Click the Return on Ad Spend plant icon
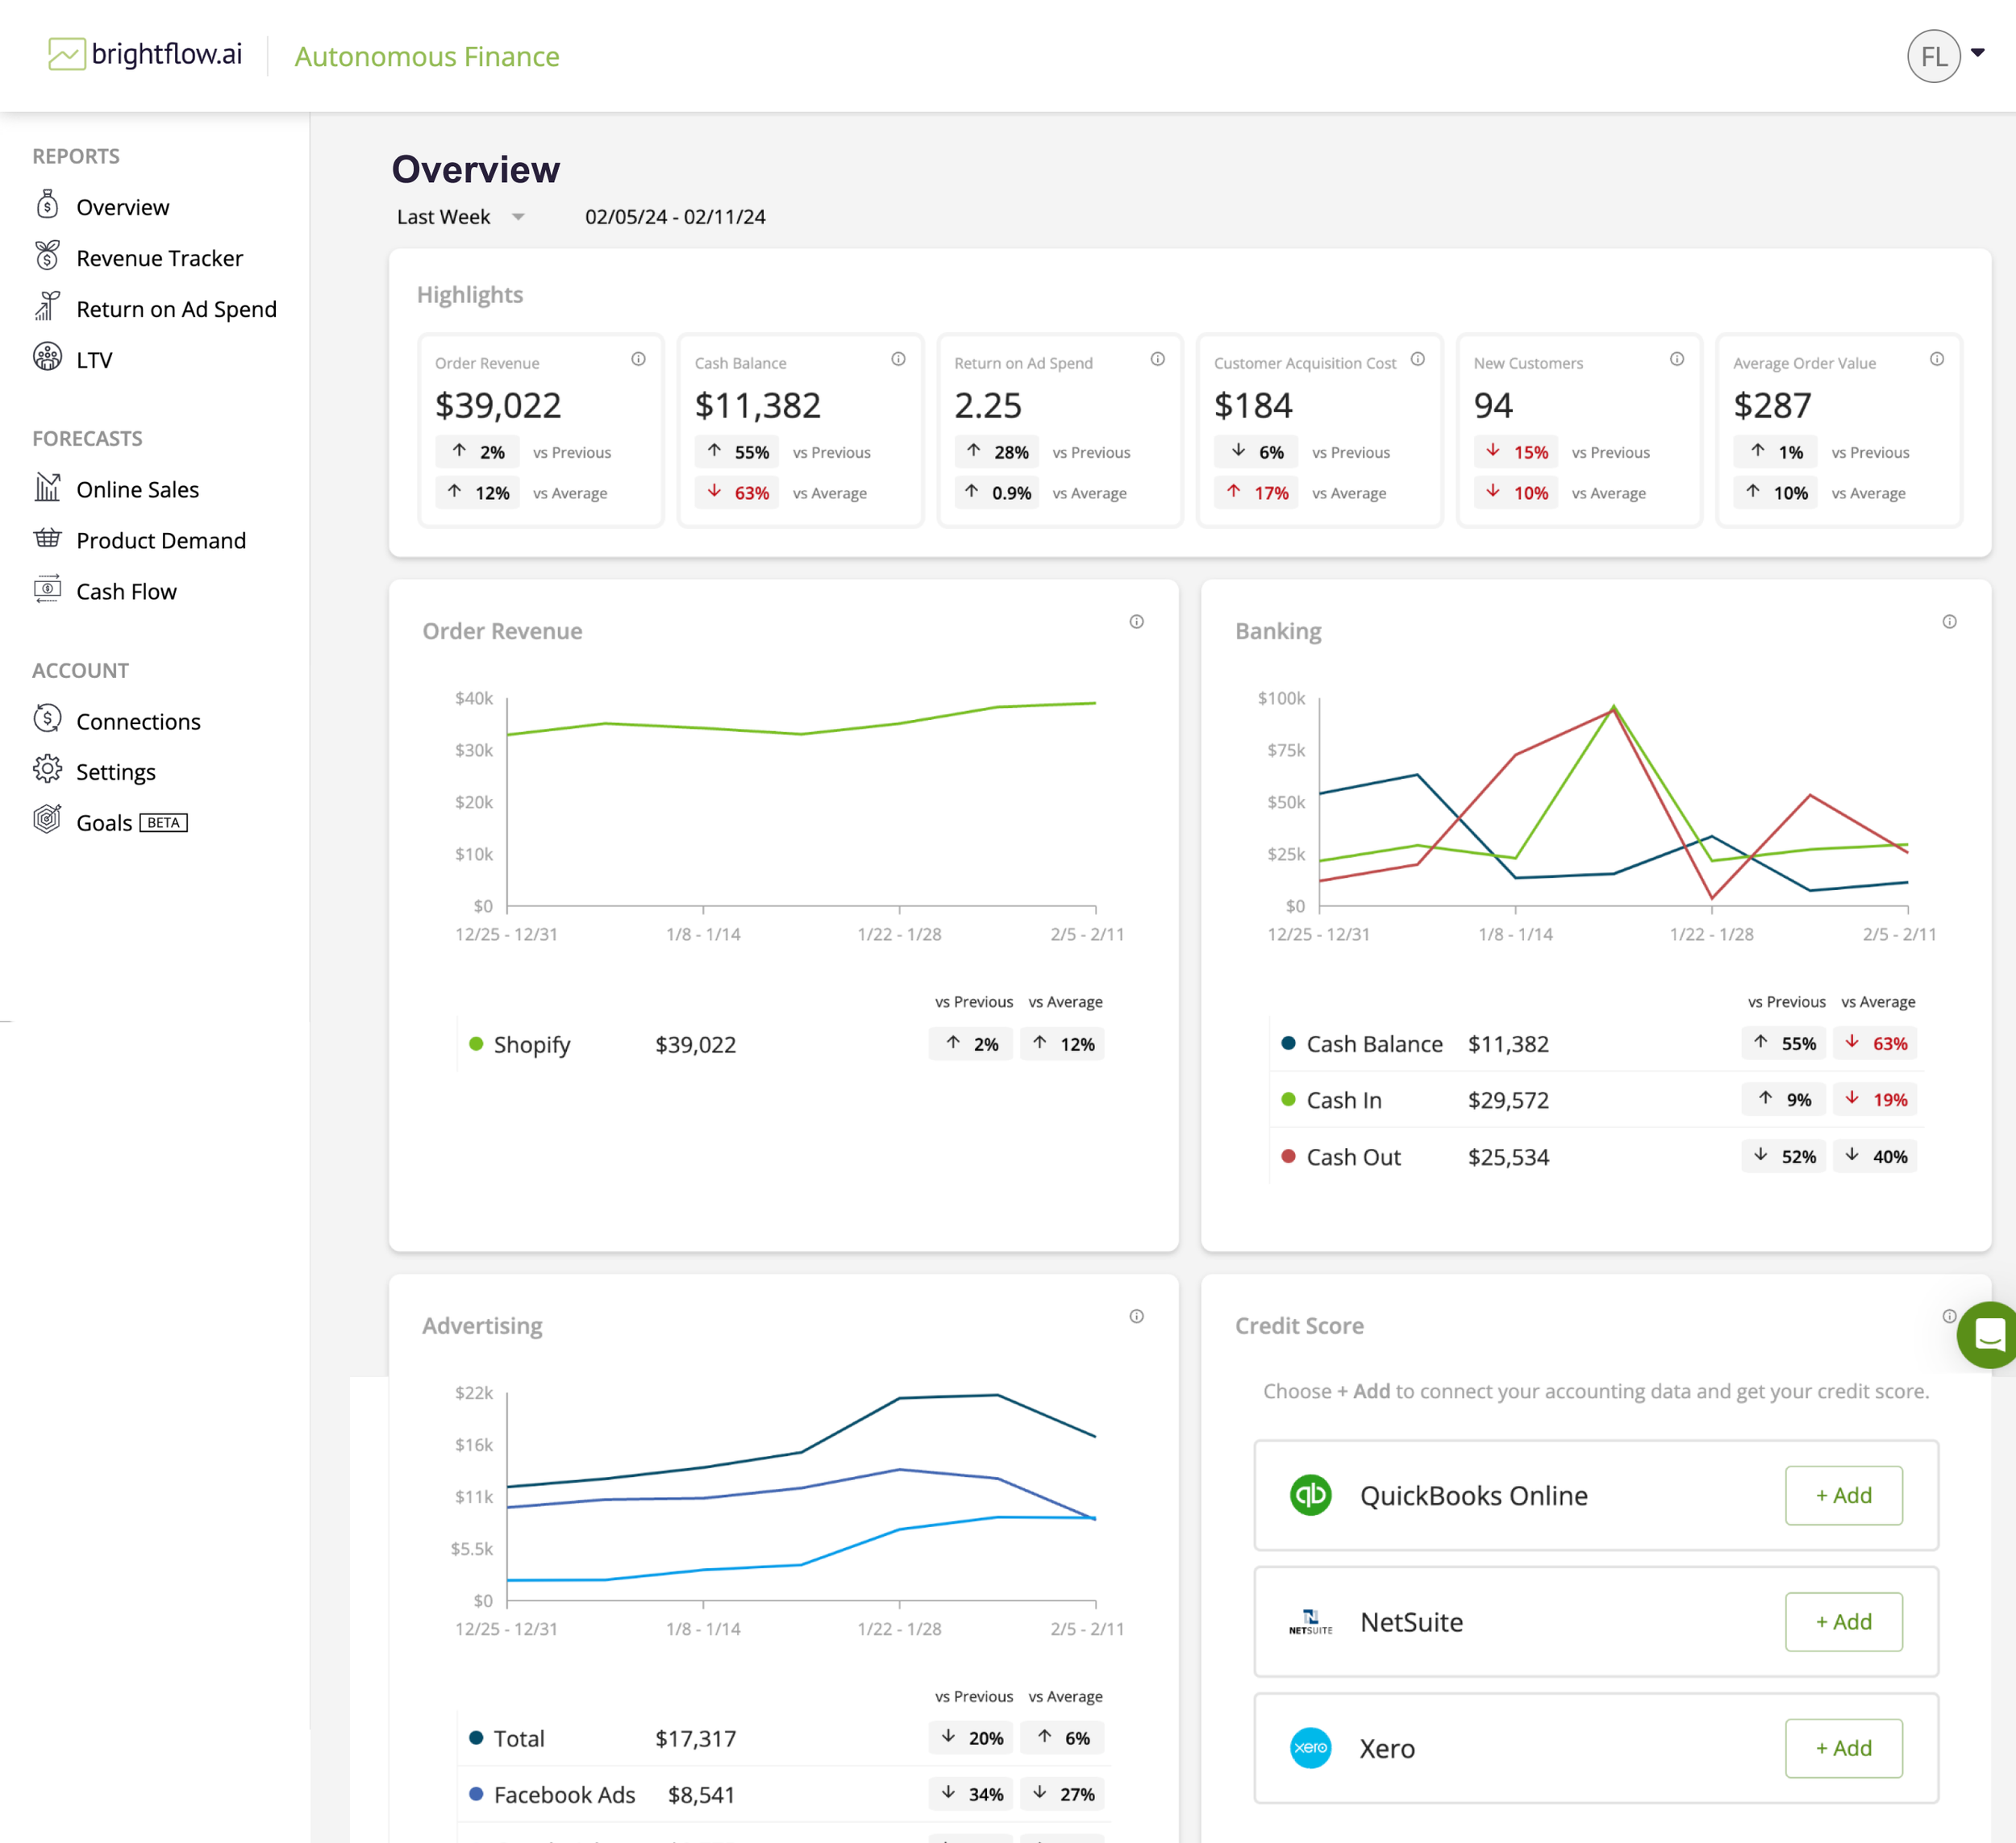The image size is (2016, 1843). (x=47, y=308)
